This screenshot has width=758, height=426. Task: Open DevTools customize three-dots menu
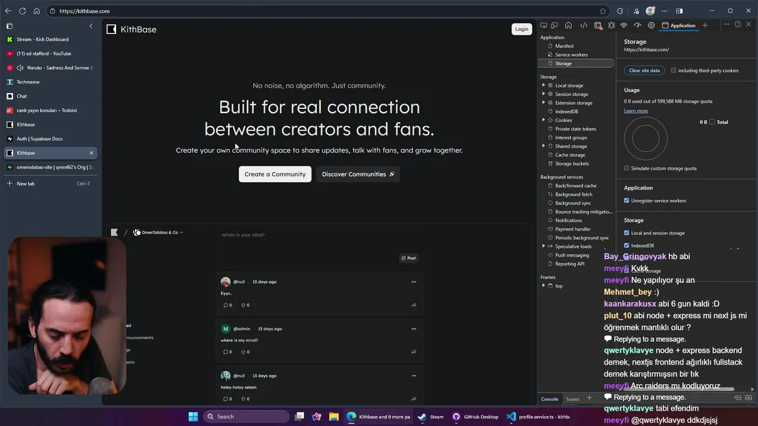click(727, 24)
